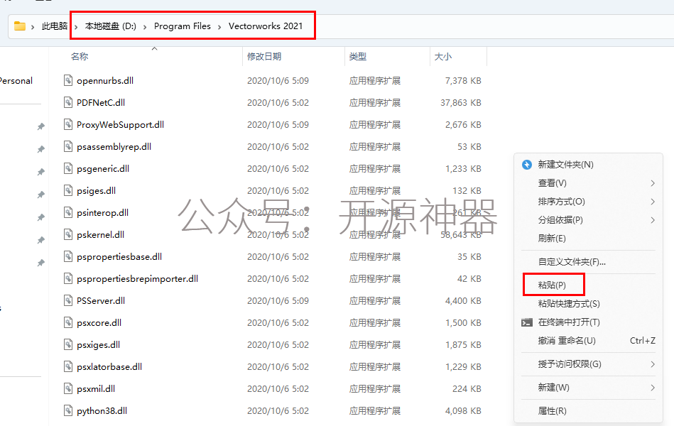674x426 pixels.
Task: Click Vectorworks 2021 breadcrumb segment
Action: (x=266, y=26)
